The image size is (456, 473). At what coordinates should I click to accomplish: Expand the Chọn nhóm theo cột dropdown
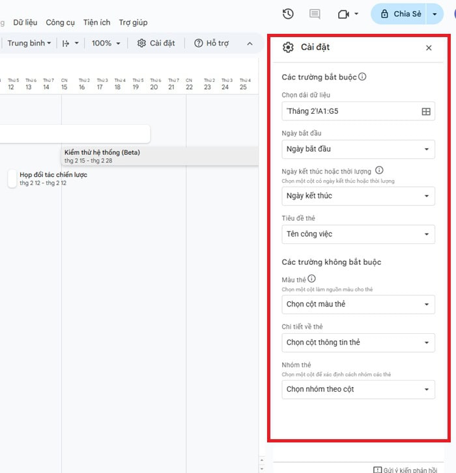358,390
